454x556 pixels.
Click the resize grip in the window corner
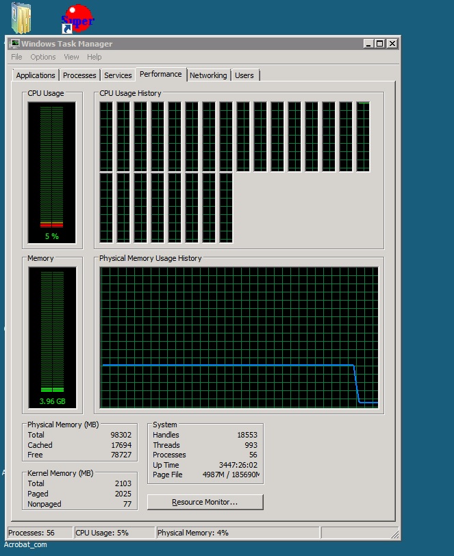click(x=395, y=534)
